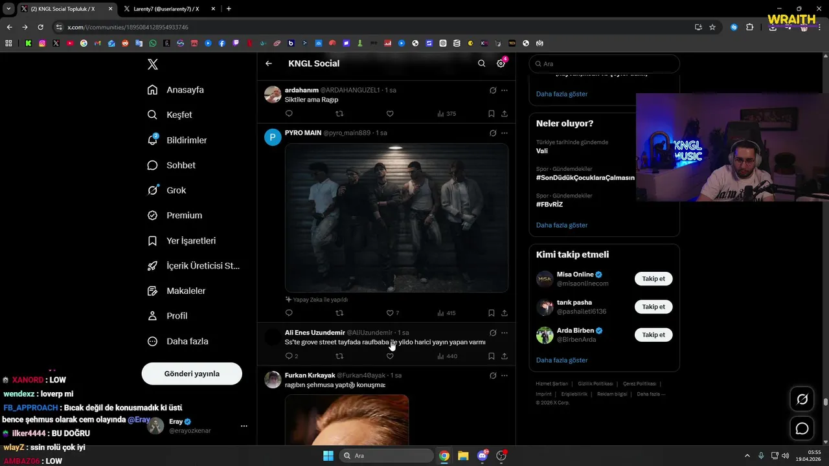Share PYRO MAIN post
Viewport: 829px width, 466px height.
[505, 313]
